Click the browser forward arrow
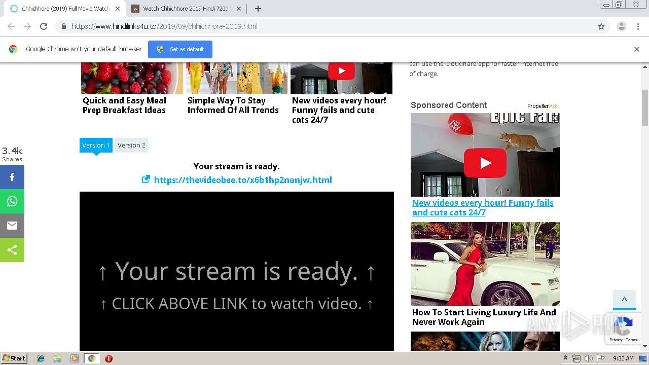The image size is (649, 365). point(27,26)
